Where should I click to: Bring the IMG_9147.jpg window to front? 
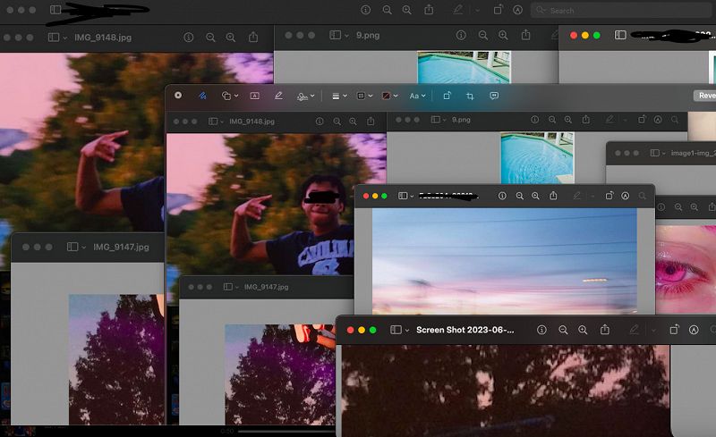[120, 247]
